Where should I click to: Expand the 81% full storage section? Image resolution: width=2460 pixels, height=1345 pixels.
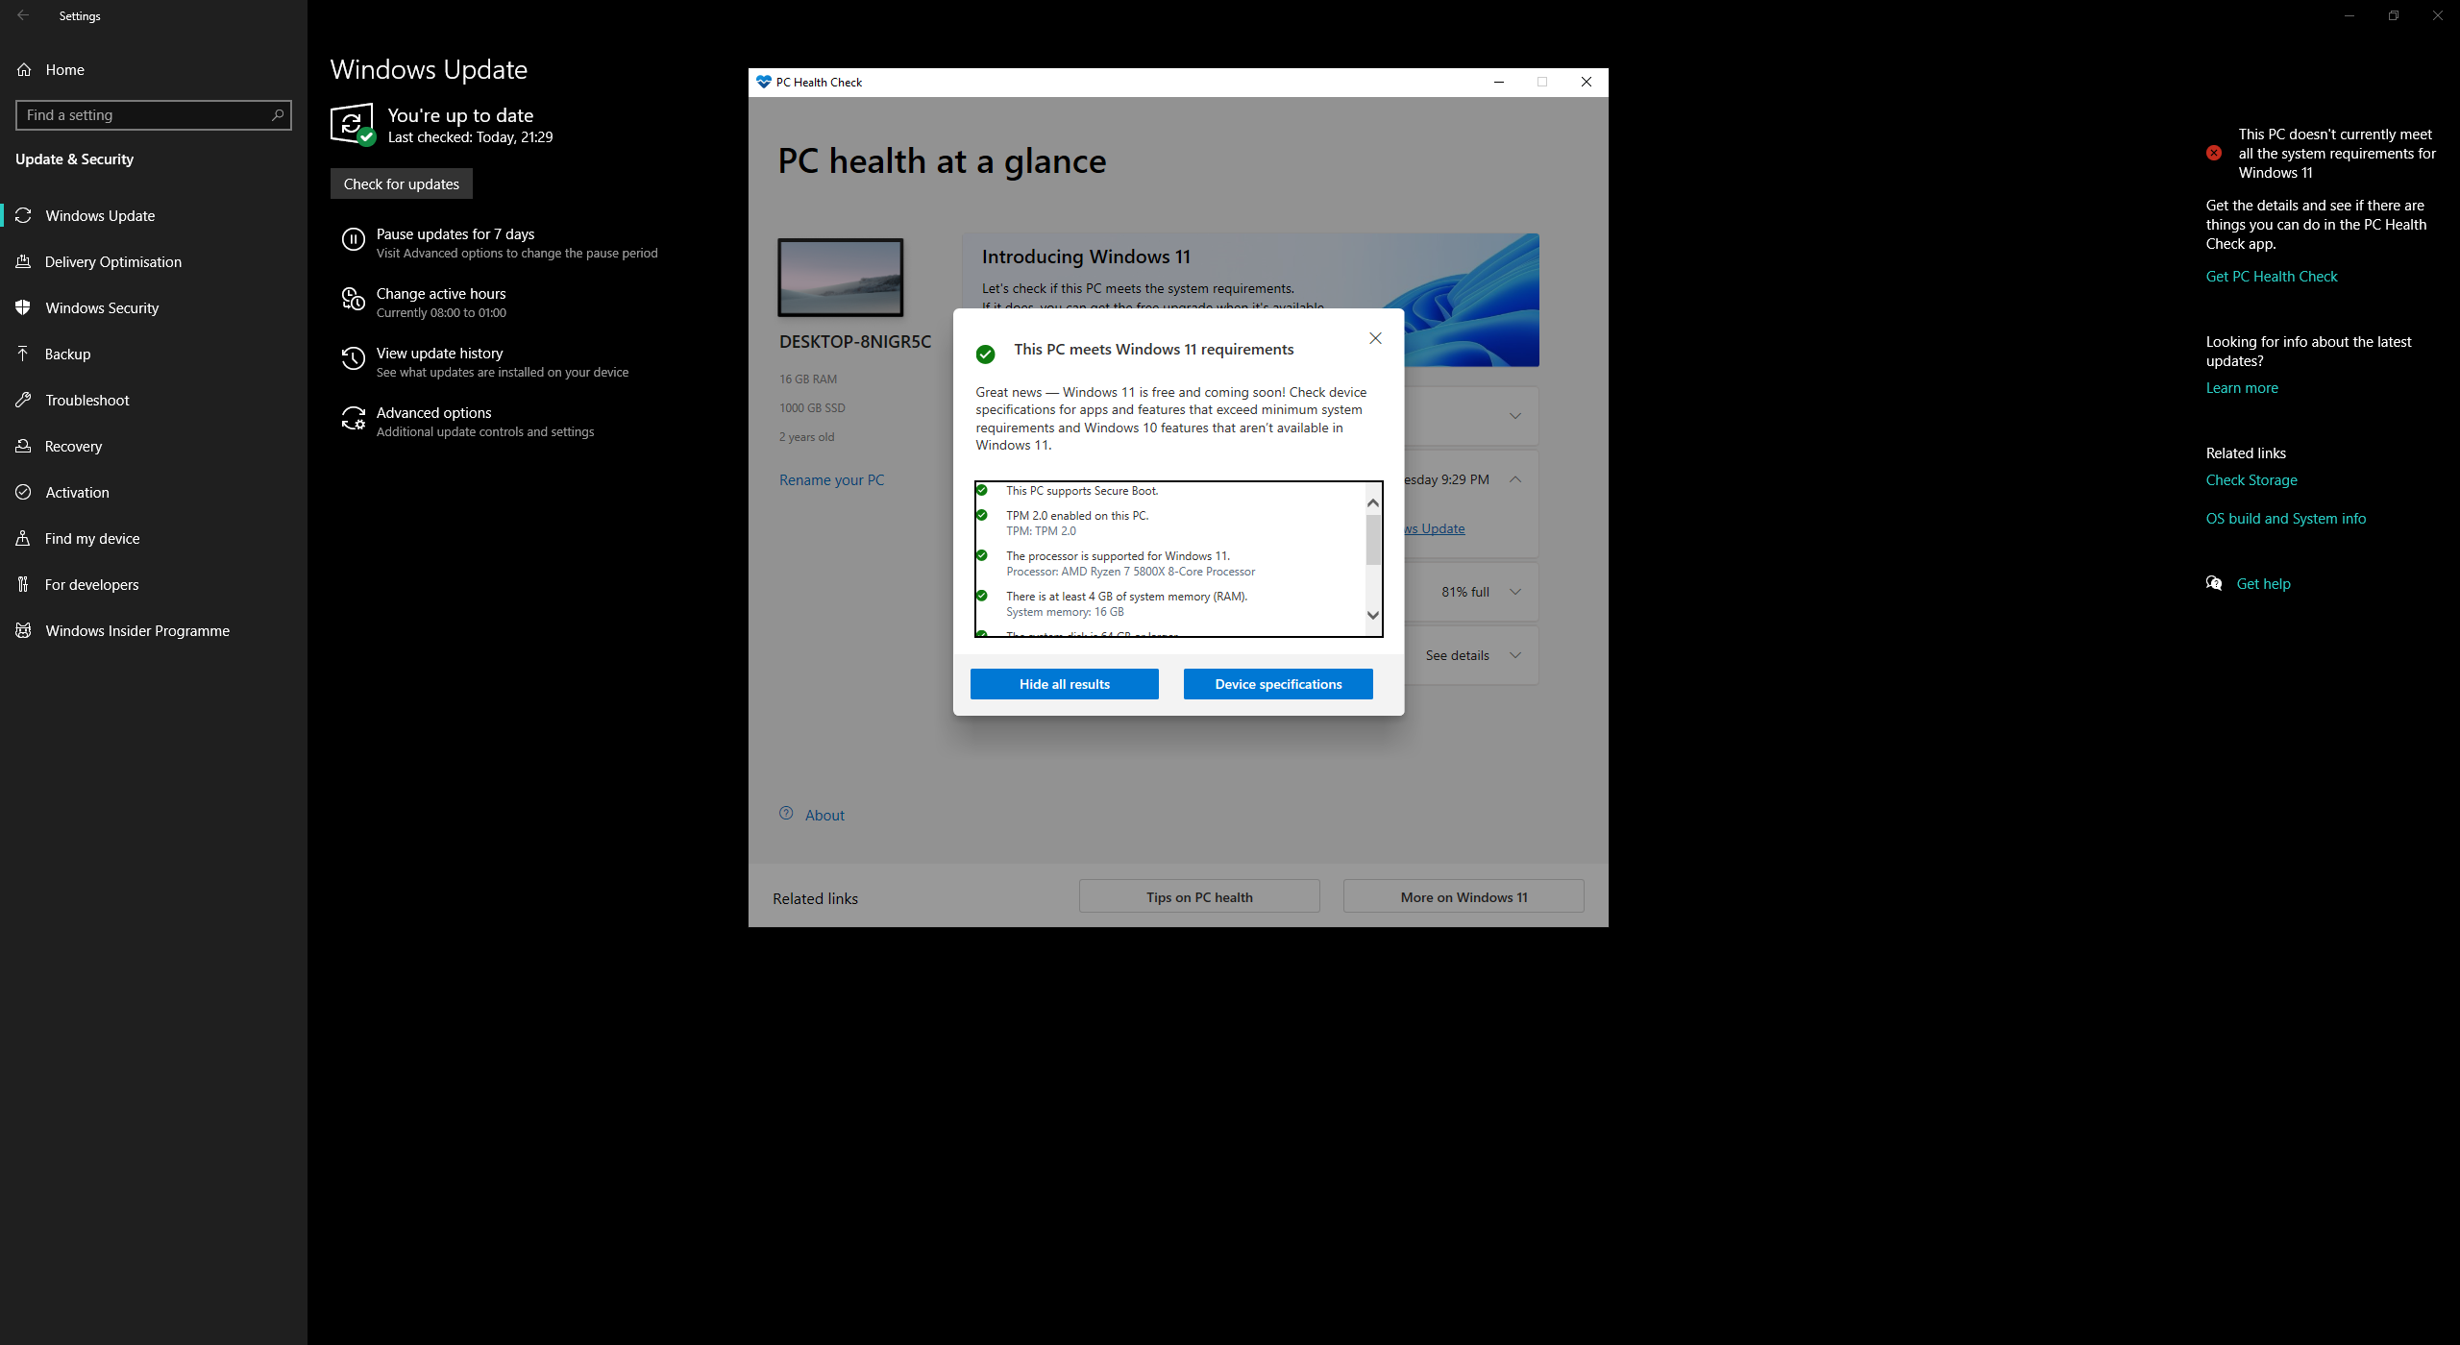[1515, 592]
